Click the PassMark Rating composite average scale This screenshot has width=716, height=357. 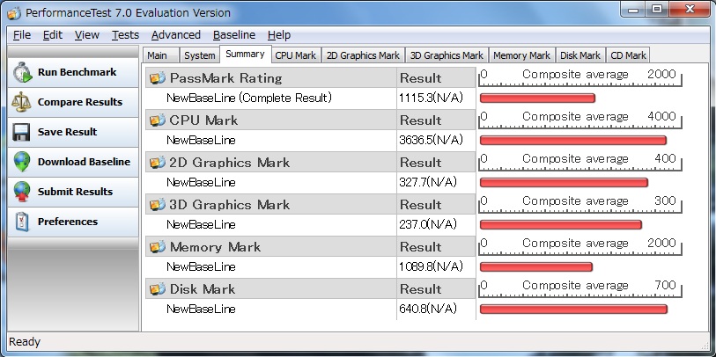point(579,77)
